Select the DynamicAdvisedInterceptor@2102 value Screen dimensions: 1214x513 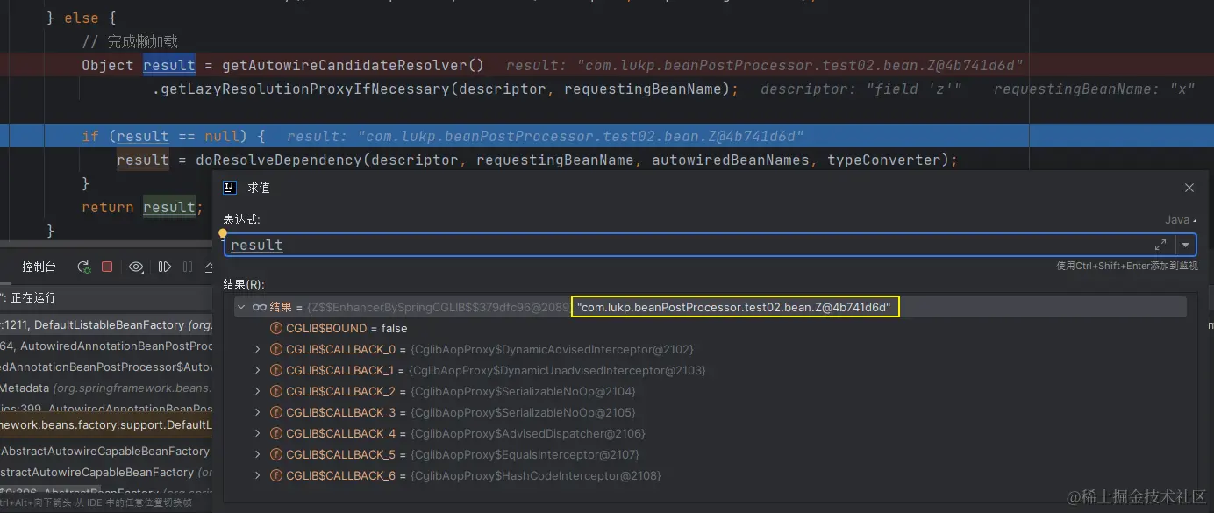[x=550, y=349]
